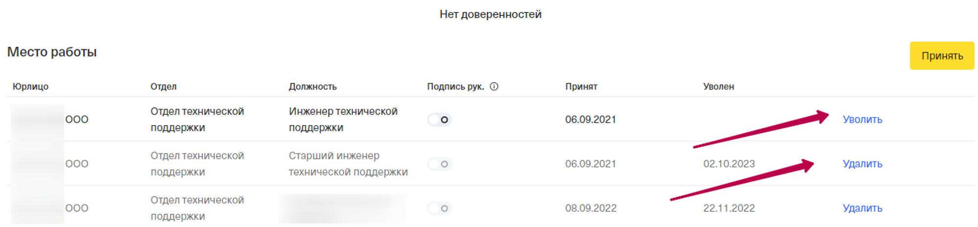
Task: Click the 02.10.2023 dismissal date
Action: click(x=729, y=164)
